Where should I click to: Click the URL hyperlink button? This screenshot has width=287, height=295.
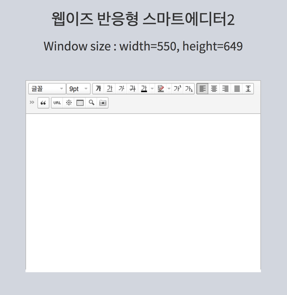point(57,103)
